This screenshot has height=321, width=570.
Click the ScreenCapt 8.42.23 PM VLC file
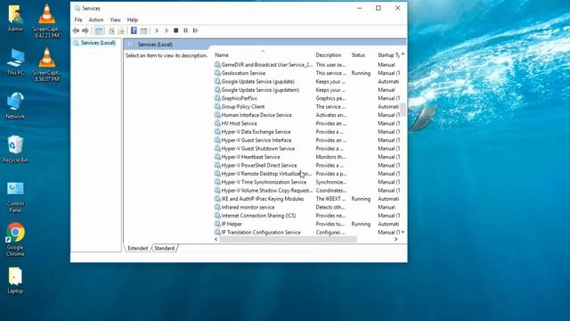tap(46, 21)
